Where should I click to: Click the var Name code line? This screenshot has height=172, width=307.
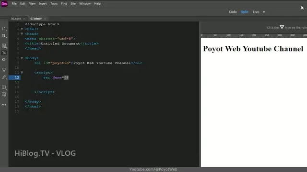tap(56, 77)
